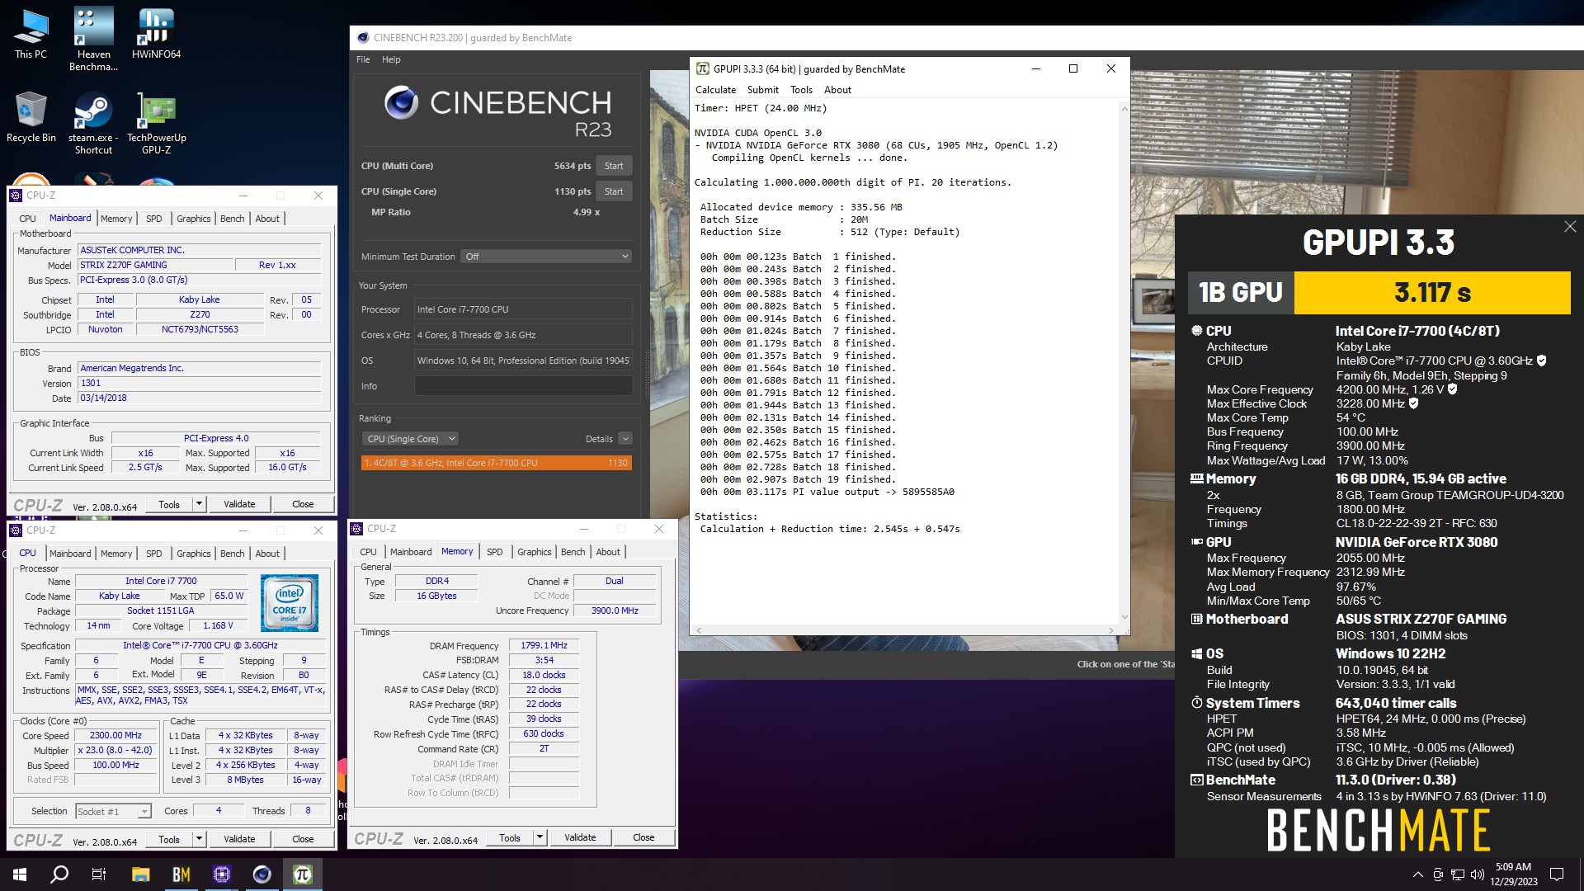This screenshot has width=1584, height=891.
Task: Maximize the GPUPI window
Action: pyautogui.click(x=1073, y=68)
